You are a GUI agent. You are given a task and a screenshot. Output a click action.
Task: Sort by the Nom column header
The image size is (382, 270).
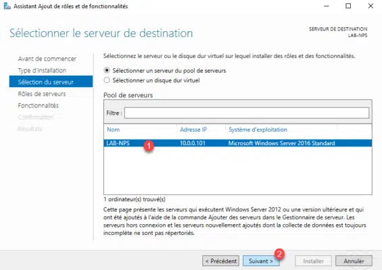pos(114,130)
